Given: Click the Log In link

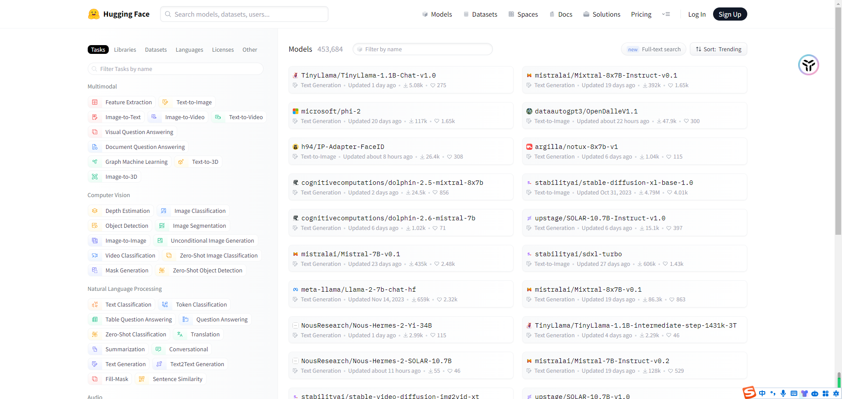Looking at the screenshot, I should [x=697, y=14].
